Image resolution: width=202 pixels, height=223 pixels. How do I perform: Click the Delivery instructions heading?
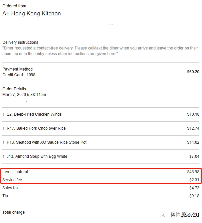pos(20,42)
